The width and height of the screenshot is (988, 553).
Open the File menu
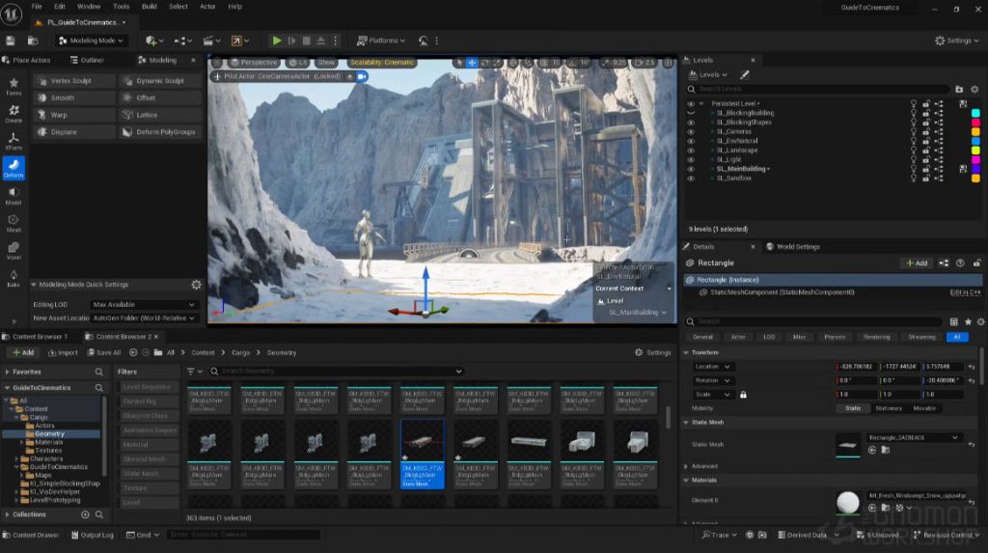(37, 7)
